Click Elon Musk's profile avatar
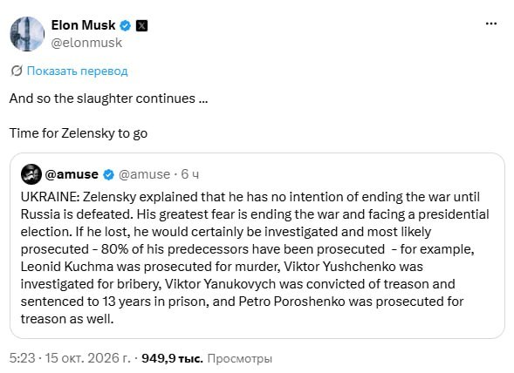 pyautogui.click(x=27, y=34)
